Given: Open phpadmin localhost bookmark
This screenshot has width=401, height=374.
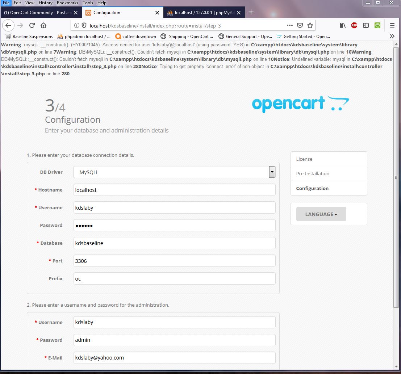Looking at the screenshot, I should tap(84, 36).
